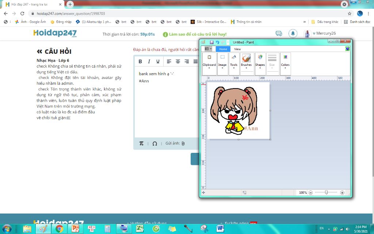Viewport: 374px width, 234px height.
Task: Open 'Danh sách đọc' reading list
Action: coord(357,22)
